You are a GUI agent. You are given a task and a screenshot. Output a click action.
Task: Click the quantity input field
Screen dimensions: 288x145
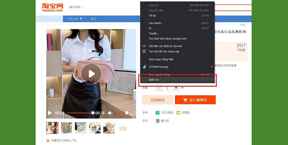coord(167,88)
